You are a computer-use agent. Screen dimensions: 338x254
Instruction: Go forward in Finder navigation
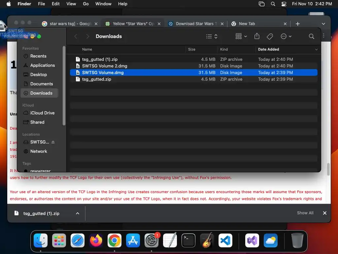point(87,36)
